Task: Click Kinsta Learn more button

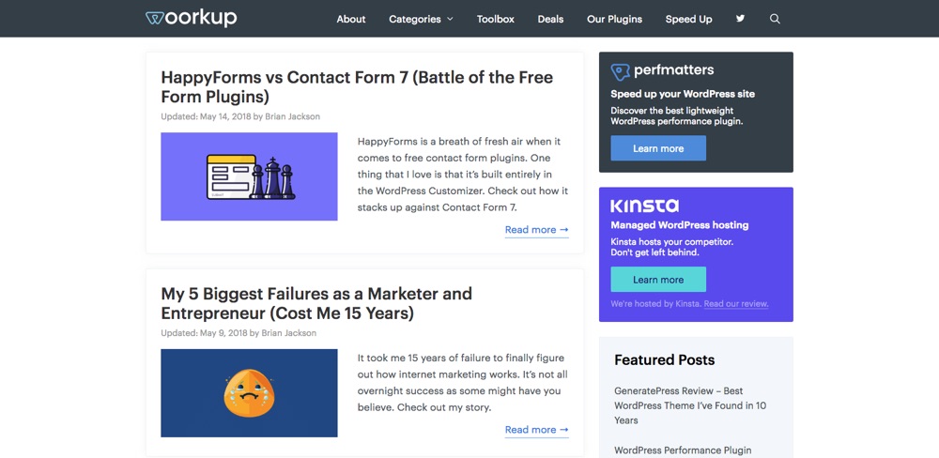Action: pos(658,280)
